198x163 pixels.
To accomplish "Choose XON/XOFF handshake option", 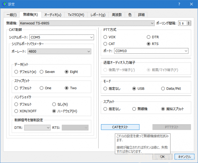I will click(x=16, y=111).
